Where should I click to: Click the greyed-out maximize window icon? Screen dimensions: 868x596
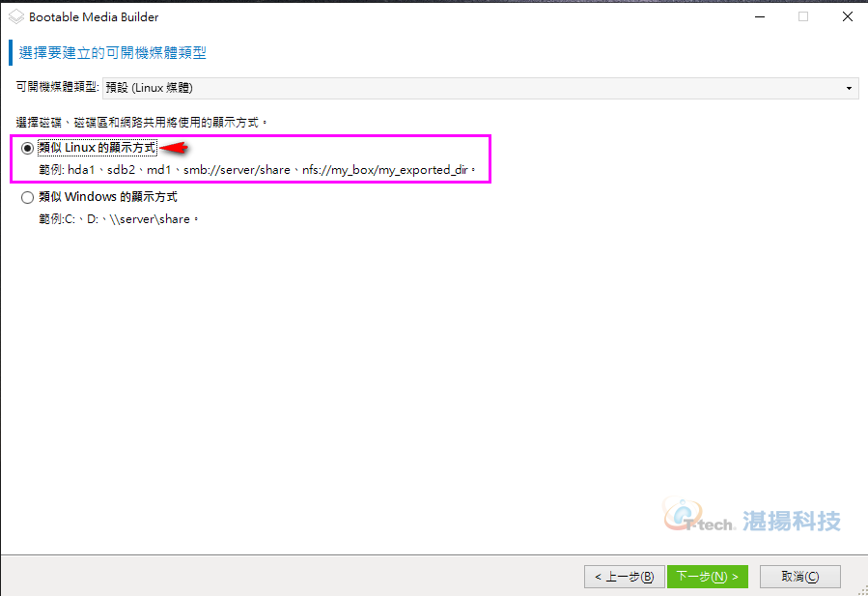tap(803, 17)
